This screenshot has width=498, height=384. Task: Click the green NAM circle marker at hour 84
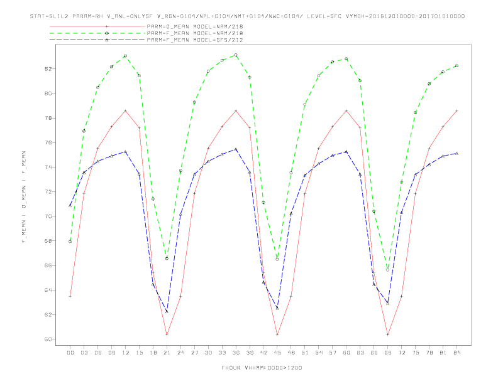pos(456,66)
